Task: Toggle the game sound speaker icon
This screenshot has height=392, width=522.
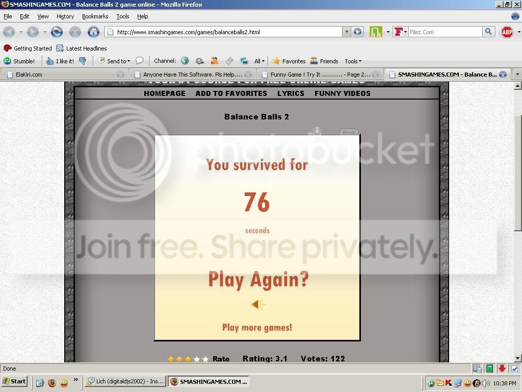Action: (x=258, y=304)
